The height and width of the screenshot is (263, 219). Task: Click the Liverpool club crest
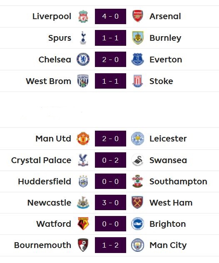coord(83,17)
